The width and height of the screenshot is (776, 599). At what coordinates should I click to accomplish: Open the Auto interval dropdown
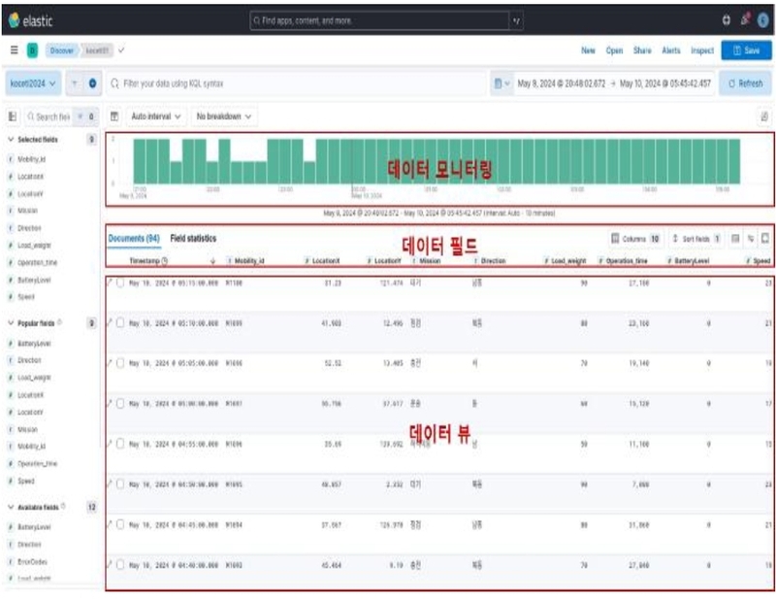pos(156,116)
